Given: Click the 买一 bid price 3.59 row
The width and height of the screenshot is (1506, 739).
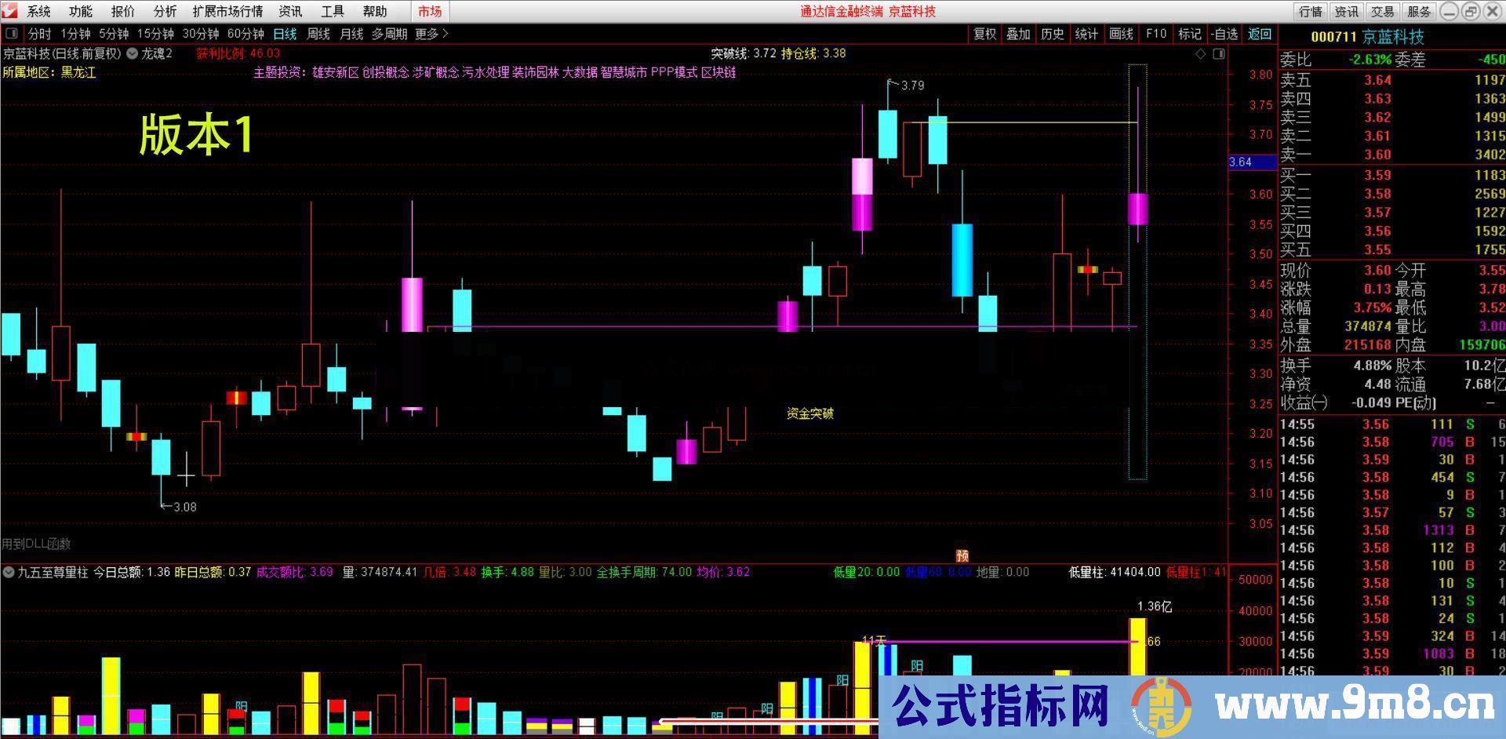Looking at the screenshot, I should [1392, 175].
